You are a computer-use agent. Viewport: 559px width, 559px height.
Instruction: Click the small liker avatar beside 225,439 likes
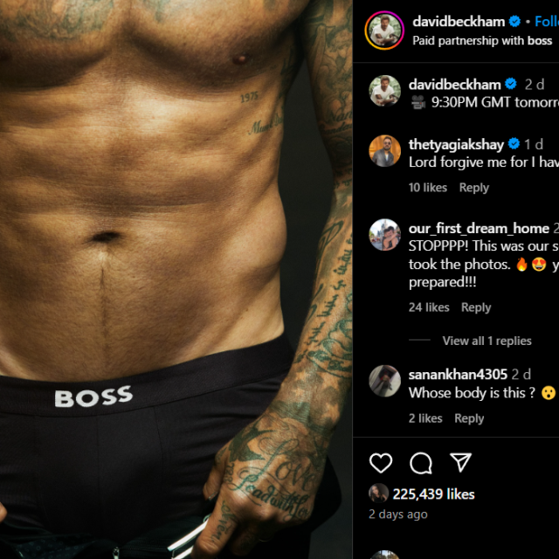click(378, 493)
